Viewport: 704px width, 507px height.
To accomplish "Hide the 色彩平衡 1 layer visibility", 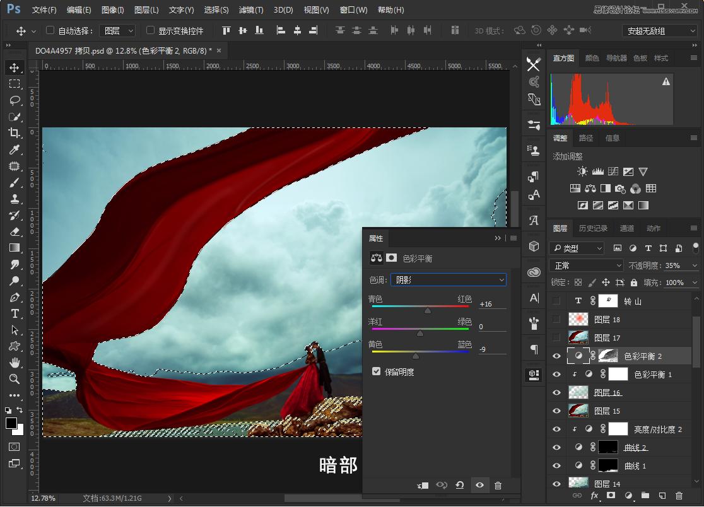I will click(556, 374).
